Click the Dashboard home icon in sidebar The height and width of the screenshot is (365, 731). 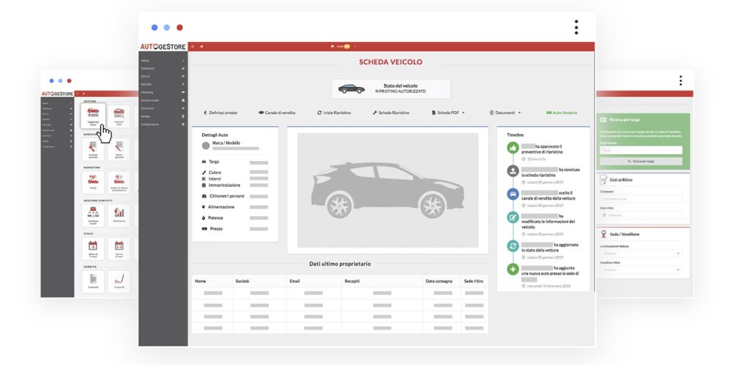[x=183, y=68]
